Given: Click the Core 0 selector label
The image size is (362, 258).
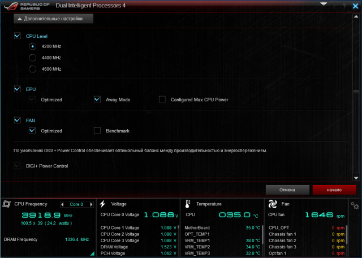Looking at the screenshot, I should [x=76, y=204].
